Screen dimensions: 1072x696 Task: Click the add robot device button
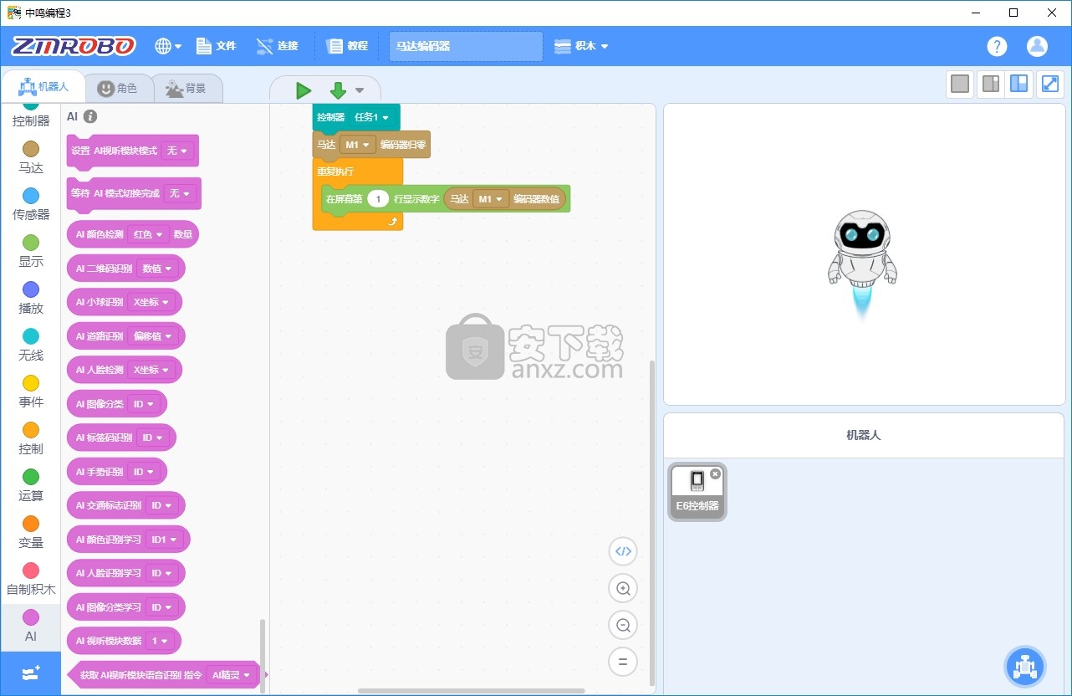point(1025,667)
